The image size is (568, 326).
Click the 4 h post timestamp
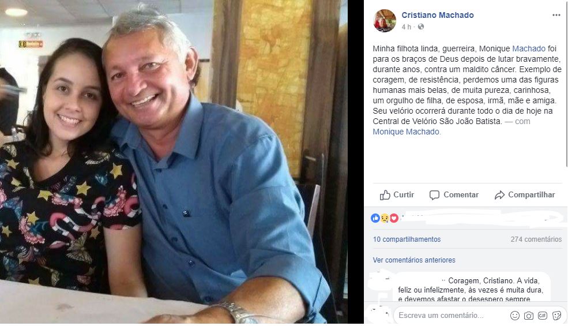tap(406, 27)
